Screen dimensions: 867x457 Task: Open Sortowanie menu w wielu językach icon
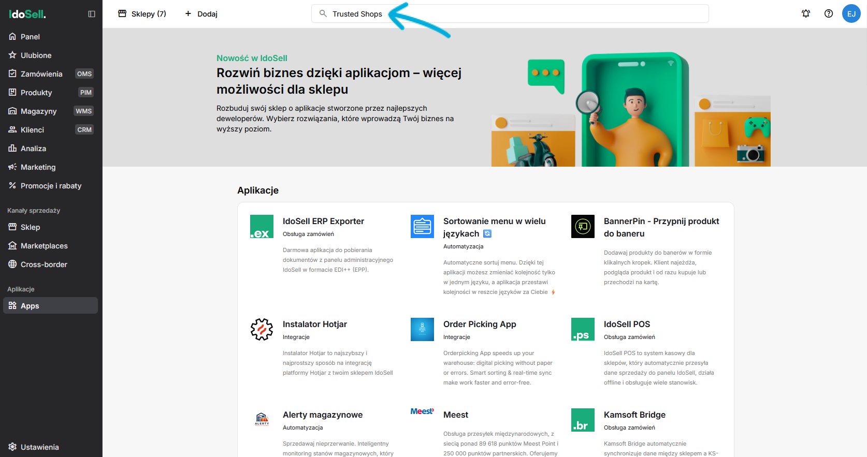[422, 226]
